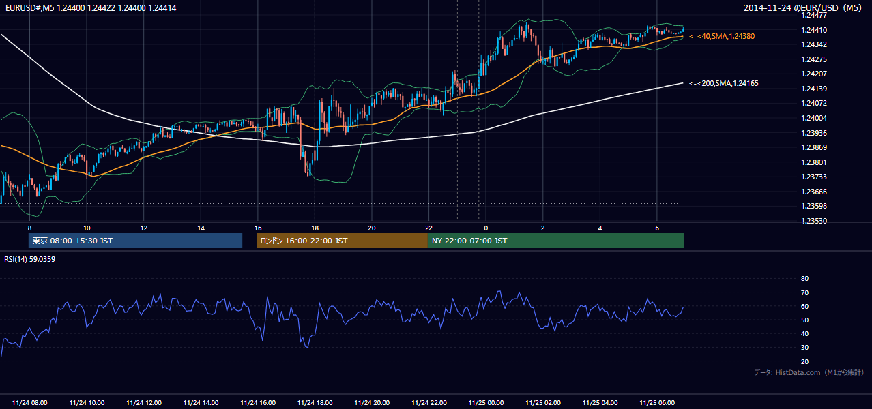Screen dimensions: 872x409
Task: Click the 1.23598 price axis value
Action: [815, 206]
